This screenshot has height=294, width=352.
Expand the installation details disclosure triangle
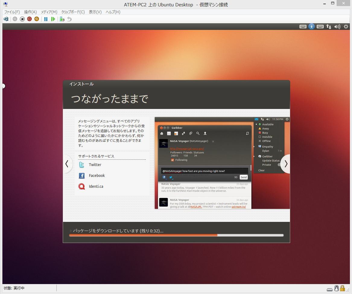click(x=71, y=231)
